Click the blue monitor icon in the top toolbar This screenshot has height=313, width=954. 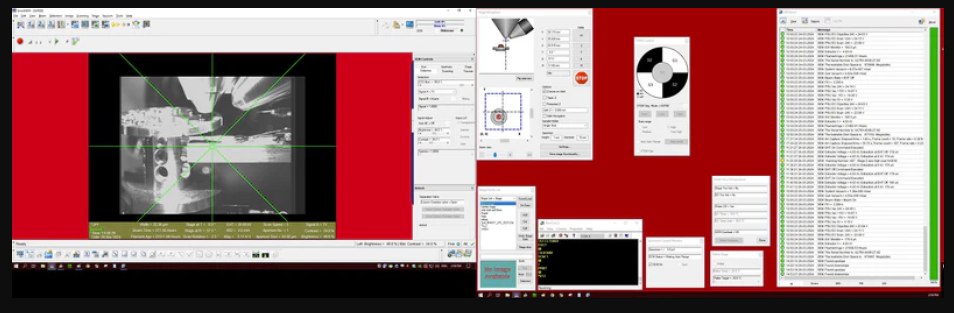[409, 25]
